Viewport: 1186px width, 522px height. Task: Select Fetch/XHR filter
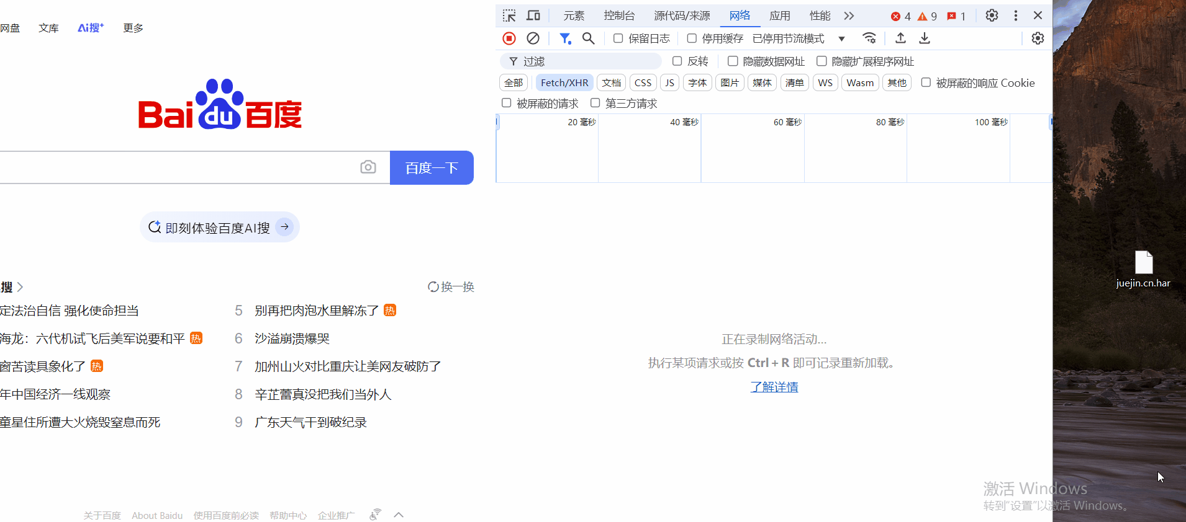point(564,82)
